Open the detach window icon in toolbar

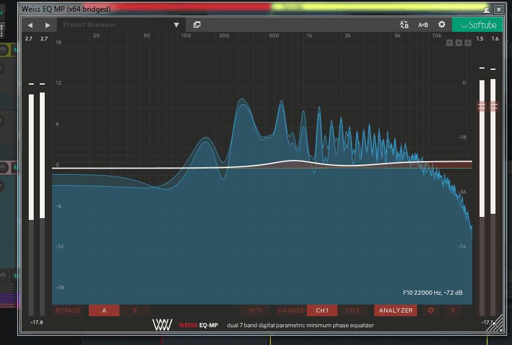(x=197, y=25)
